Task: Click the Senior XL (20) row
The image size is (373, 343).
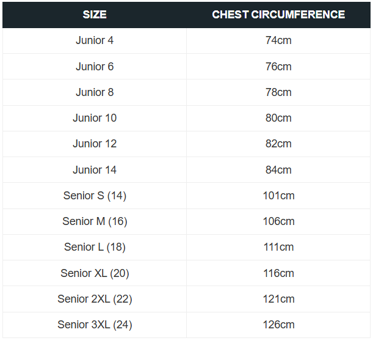Action: tap(186, 273)
